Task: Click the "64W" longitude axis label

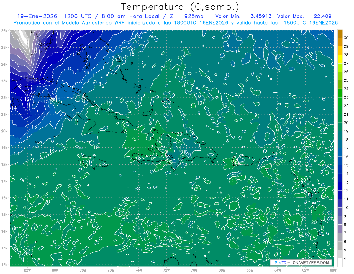Action: (x=277, y=270)
